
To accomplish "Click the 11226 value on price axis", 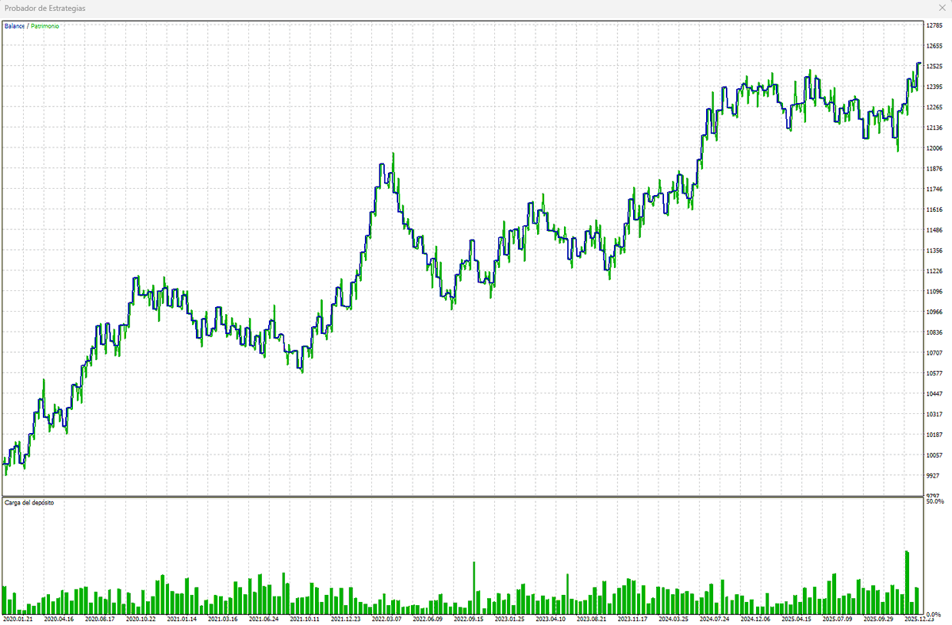I will click(934, 271).
